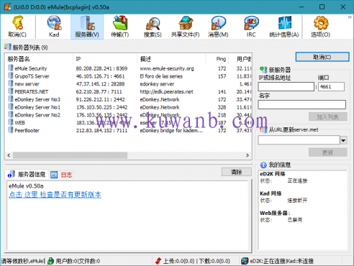Select the eDonkey bridge for kadem... cell
Viewport: 354px width, 266px height.
[171, 130]
